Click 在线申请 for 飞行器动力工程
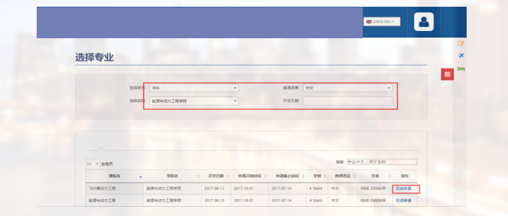 pos(404,189)
